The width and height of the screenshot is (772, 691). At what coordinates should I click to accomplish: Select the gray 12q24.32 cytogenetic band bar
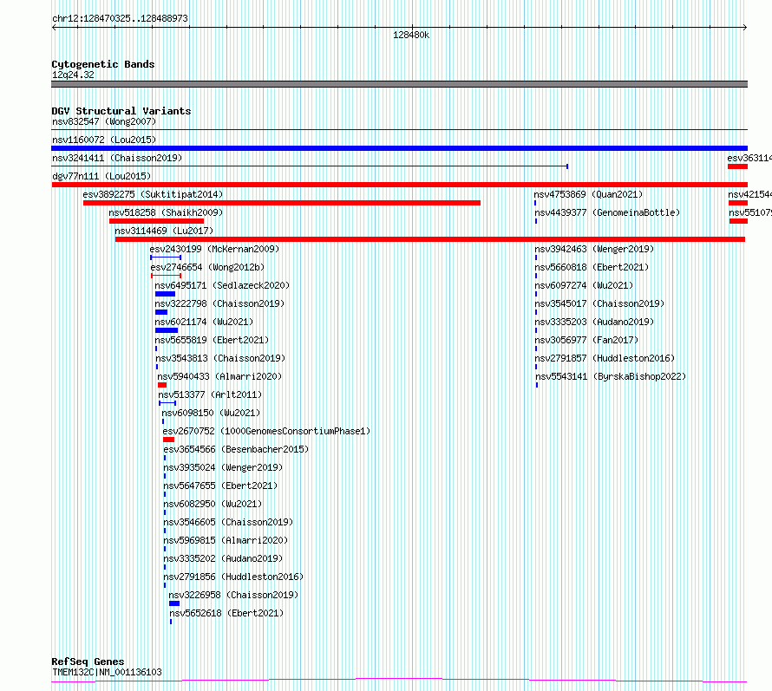399,84
